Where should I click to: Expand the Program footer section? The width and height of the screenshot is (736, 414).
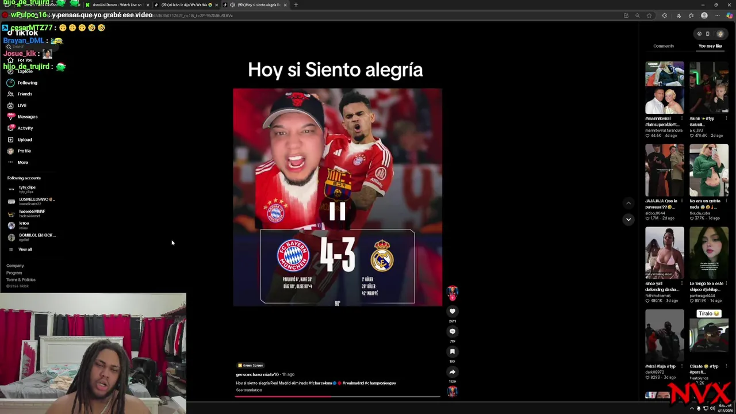point(14,273)
